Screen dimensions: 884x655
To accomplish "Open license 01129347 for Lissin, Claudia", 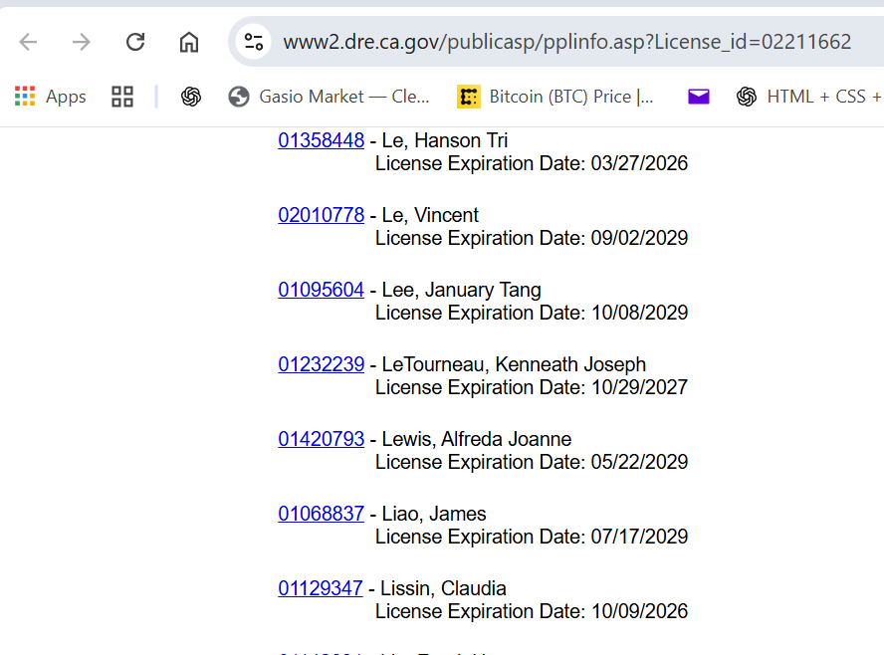I will pyautogui.click(x=321, y=588).
